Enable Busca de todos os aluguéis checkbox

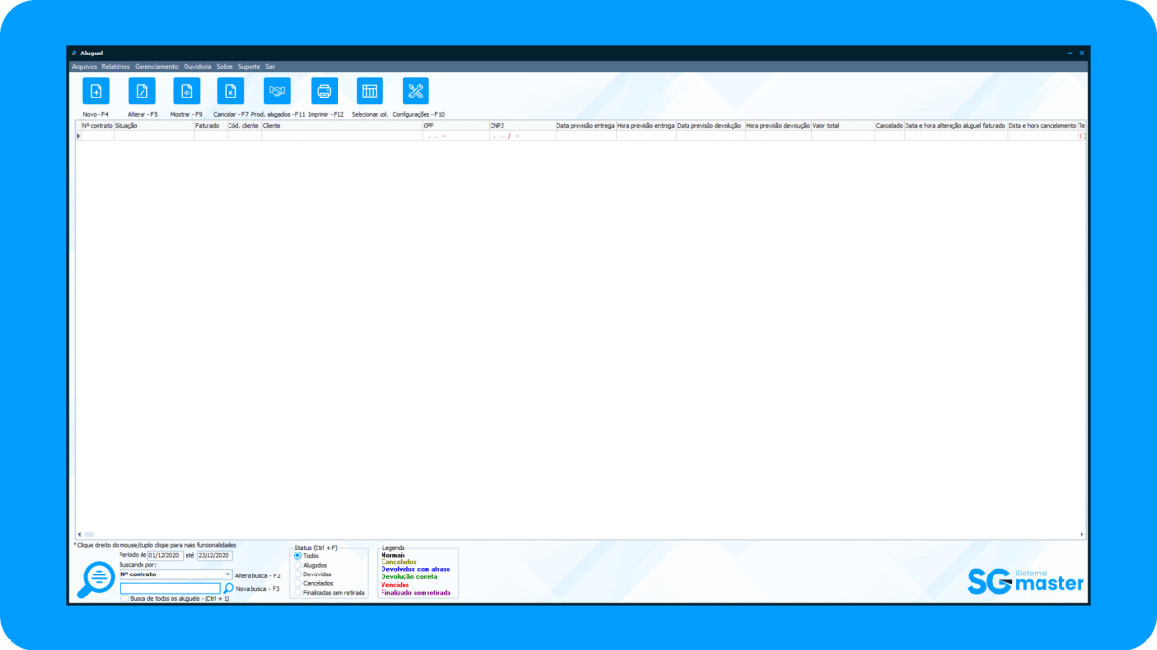125,598
